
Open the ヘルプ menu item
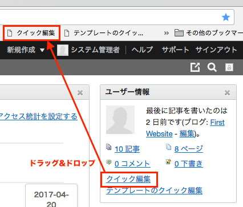(x=142, y=50)
